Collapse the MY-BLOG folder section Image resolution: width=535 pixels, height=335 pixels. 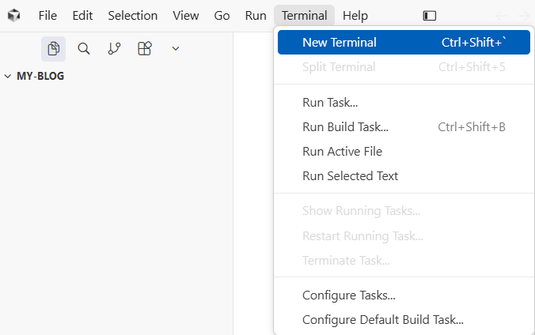(x=35, y=77)
